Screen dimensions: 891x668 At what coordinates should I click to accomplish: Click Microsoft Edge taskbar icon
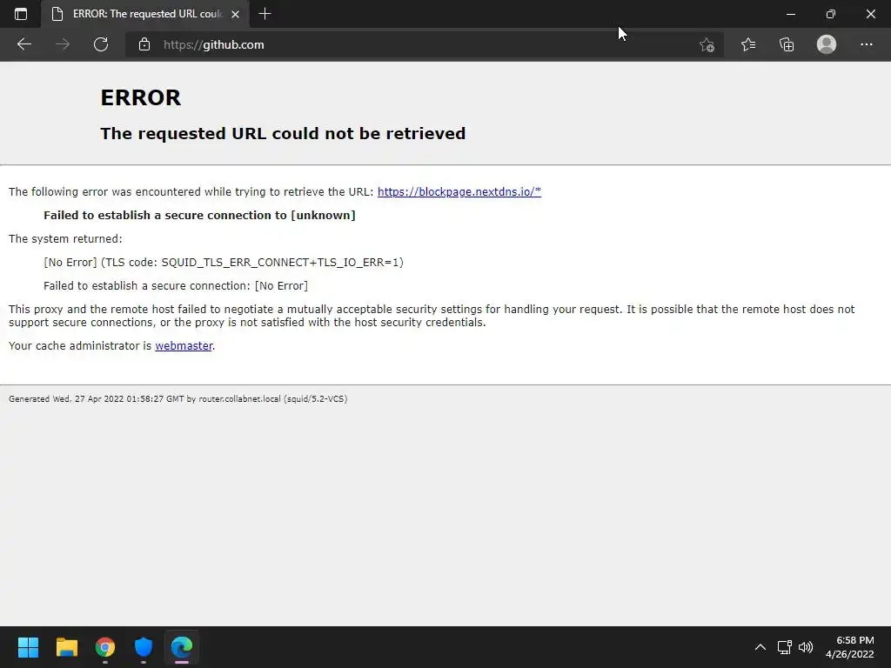point(182,647)
